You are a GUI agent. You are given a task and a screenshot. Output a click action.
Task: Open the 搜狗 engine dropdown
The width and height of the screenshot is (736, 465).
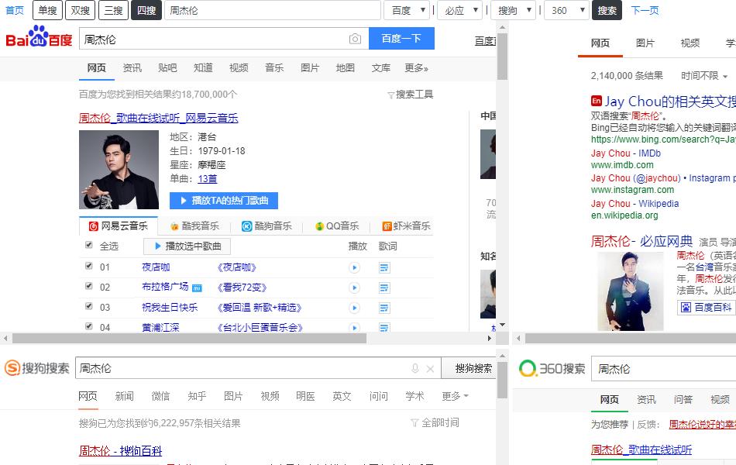tap(513, 10)
